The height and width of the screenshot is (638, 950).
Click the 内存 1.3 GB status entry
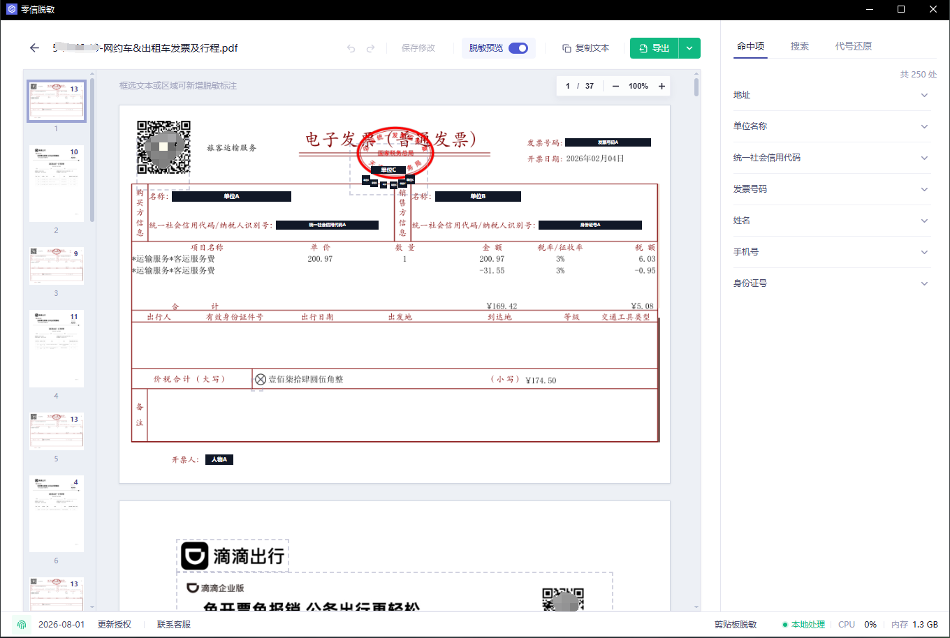(914, 625)
